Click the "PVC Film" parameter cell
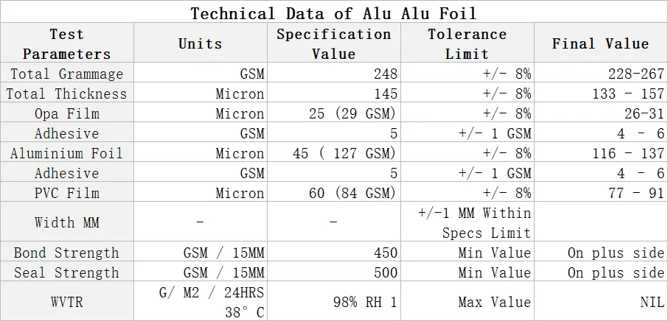The height and width of the screenshot is (321, 668). point(66,193)
